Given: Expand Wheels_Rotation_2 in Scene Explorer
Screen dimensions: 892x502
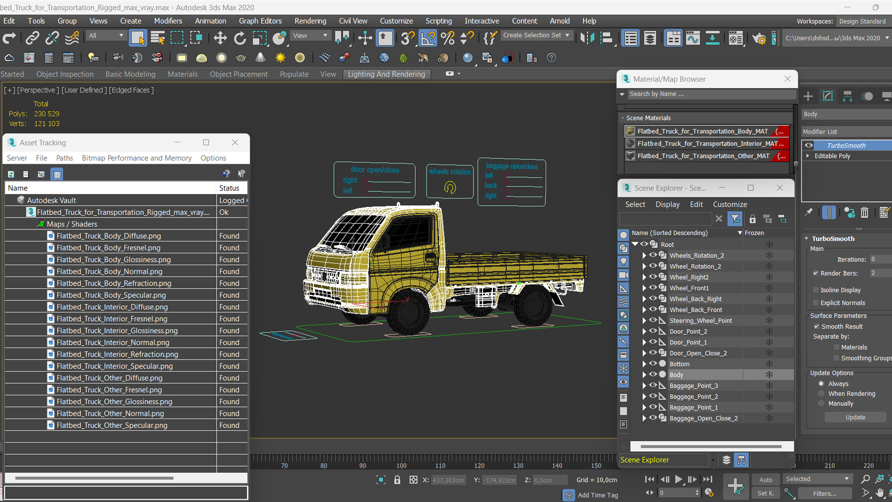Looking at the screenshot, I should pyautogui.click(x=644, y=256).
